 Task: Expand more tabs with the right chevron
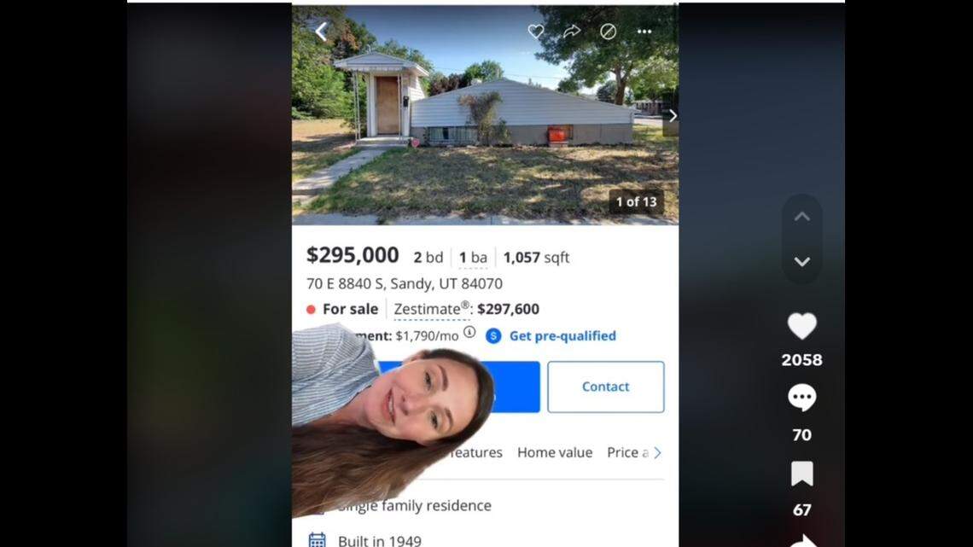click(x=657, y=453)
